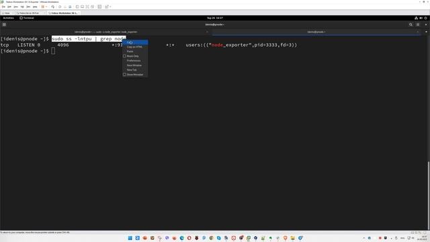Select New Tab in context menu

pyautogui.click(x=135, y=70)
